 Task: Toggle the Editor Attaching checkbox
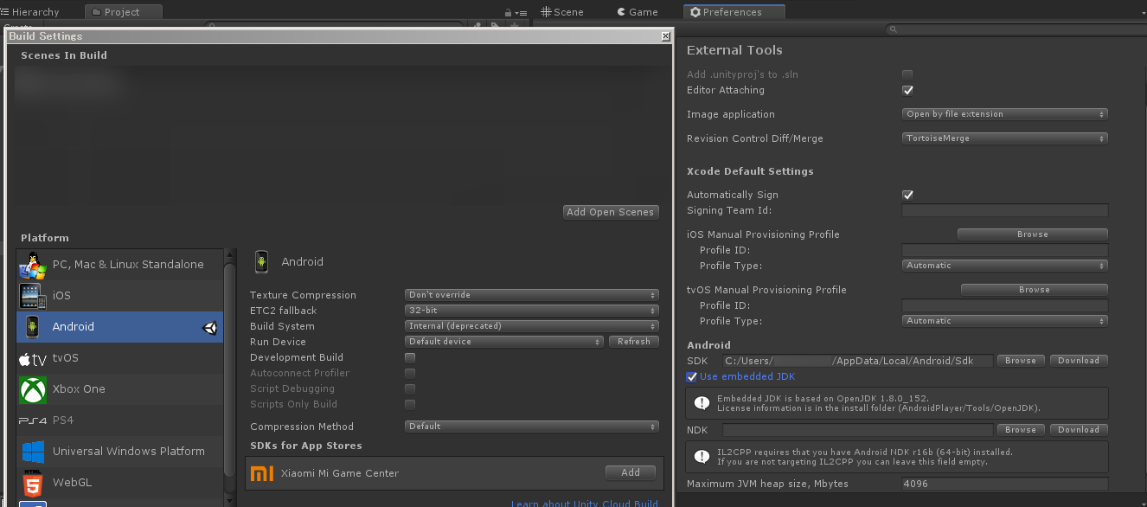(907, 89)
